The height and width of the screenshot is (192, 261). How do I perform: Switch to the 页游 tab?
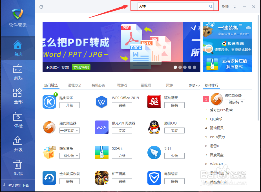pyautogui.click(x=169, y=85)
